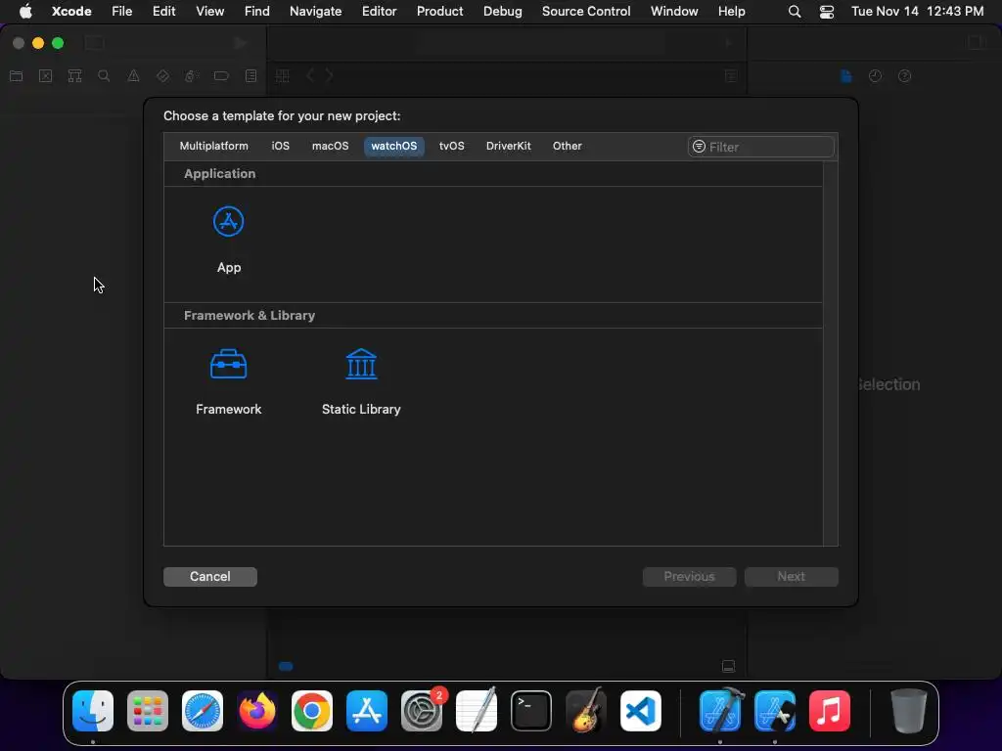Click the Run play button in toolbar
Viewport: 1002px width, 751px height.
(241, 43)
